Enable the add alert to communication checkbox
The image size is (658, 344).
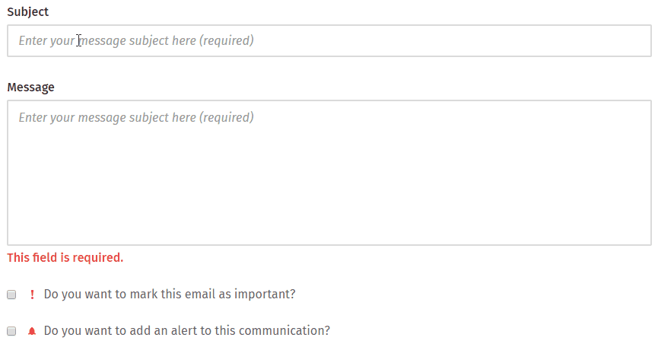(11, 331)
